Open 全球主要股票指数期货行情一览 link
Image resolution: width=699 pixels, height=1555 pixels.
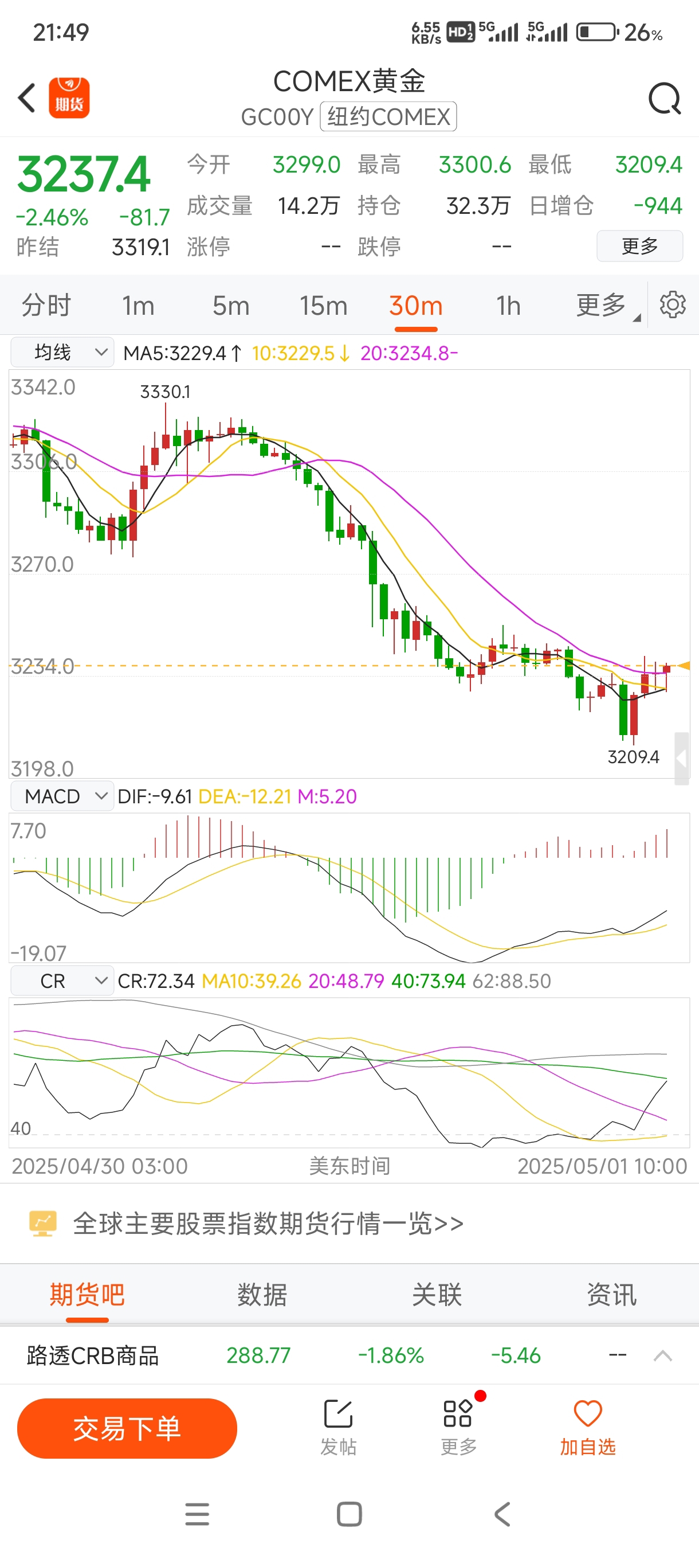pyautogui.click(x=268, y=1224)
